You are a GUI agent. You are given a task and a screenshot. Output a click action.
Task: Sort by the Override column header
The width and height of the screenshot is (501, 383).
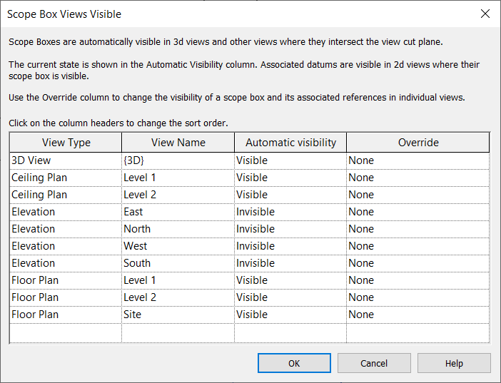[418, 143]
